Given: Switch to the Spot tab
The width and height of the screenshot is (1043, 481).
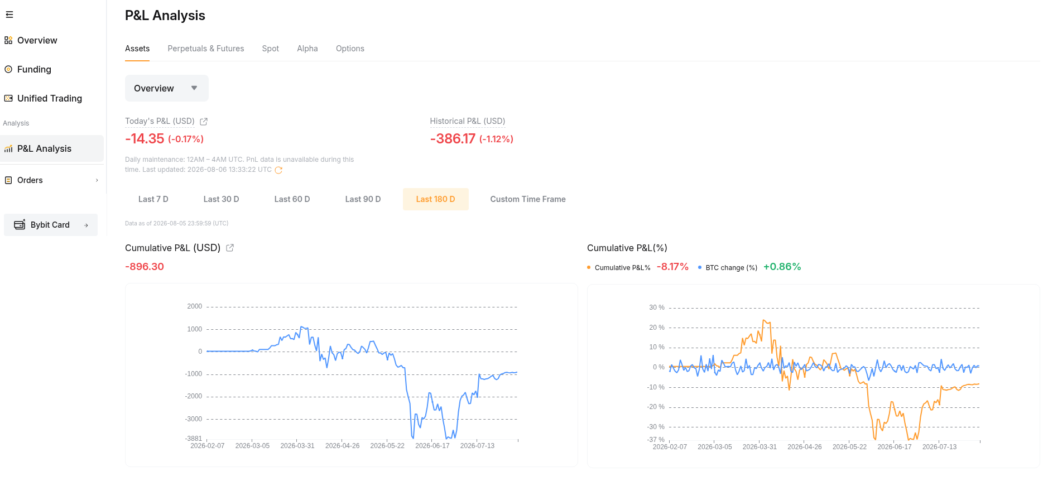Looking at the screenshot, I should pos(271,49).
